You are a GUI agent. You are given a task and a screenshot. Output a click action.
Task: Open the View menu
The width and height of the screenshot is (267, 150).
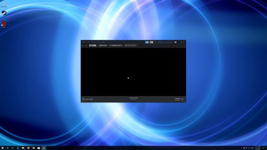tap(88, 42)
